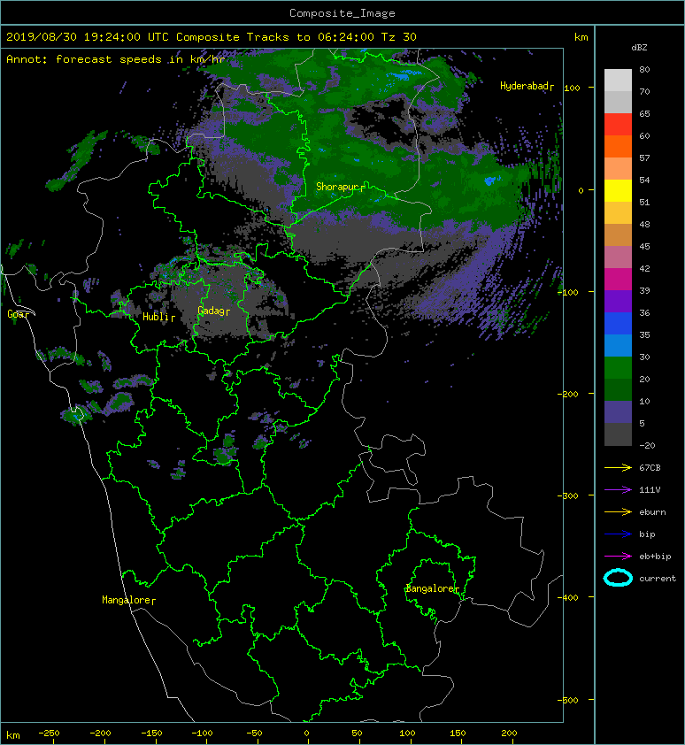
Task: Click the yellow 67CB arrow legend icon
Action: (618, 468)
